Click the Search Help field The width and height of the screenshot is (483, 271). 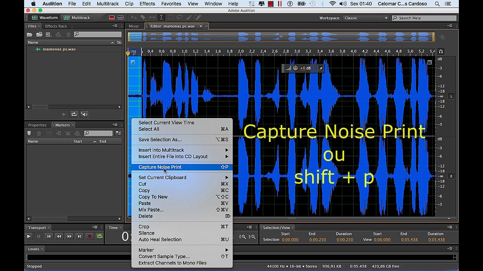click(425, 18)
